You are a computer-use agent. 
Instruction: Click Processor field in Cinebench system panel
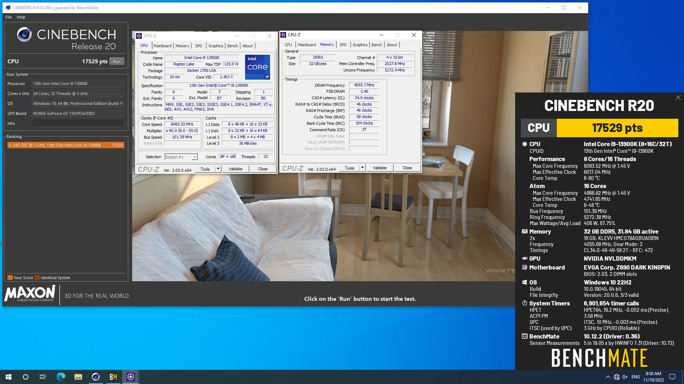(78, 84)
